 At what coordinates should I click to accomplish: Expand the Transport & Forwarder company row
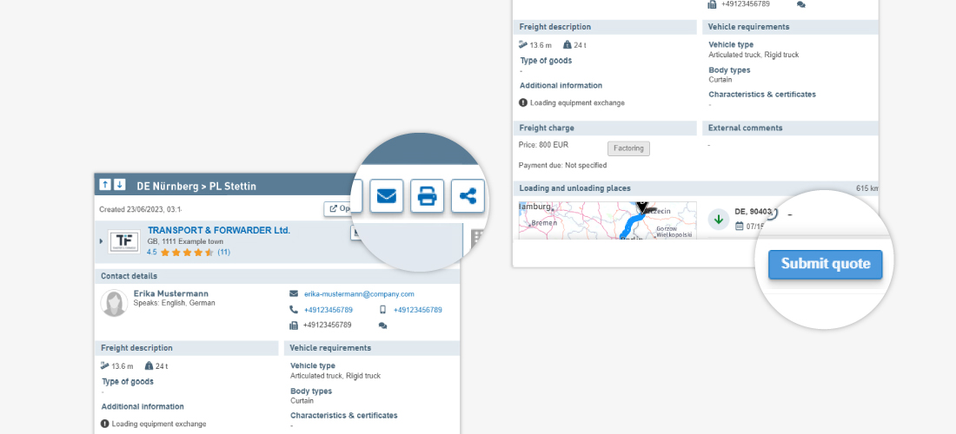101,241
